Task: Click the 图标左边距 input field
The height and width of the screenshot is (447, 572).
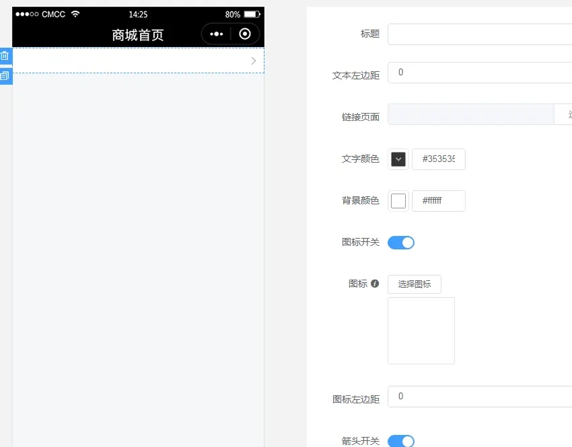Action: [480, 397]
